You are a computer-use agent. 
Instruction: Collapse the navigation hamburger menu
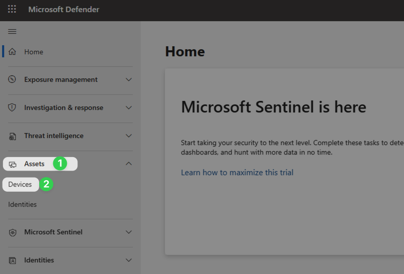12,32
